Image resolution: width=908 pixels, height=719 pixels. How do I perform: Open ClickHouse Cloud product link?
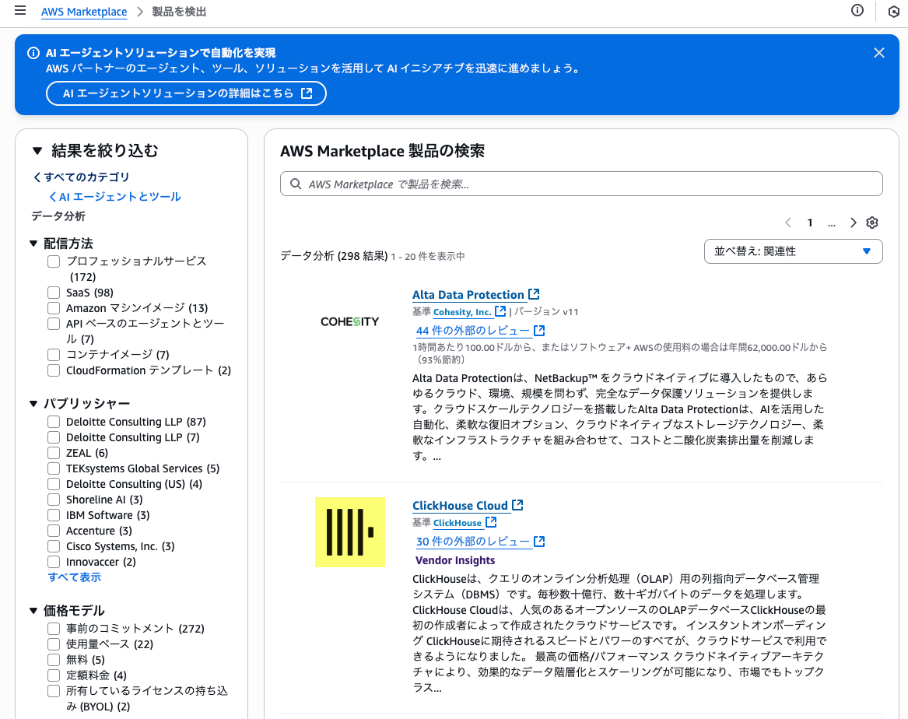pos(460,505)
